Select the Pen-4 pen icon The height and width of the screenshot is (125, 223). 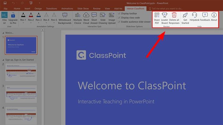pyautogui.click(x=46, y=15)
